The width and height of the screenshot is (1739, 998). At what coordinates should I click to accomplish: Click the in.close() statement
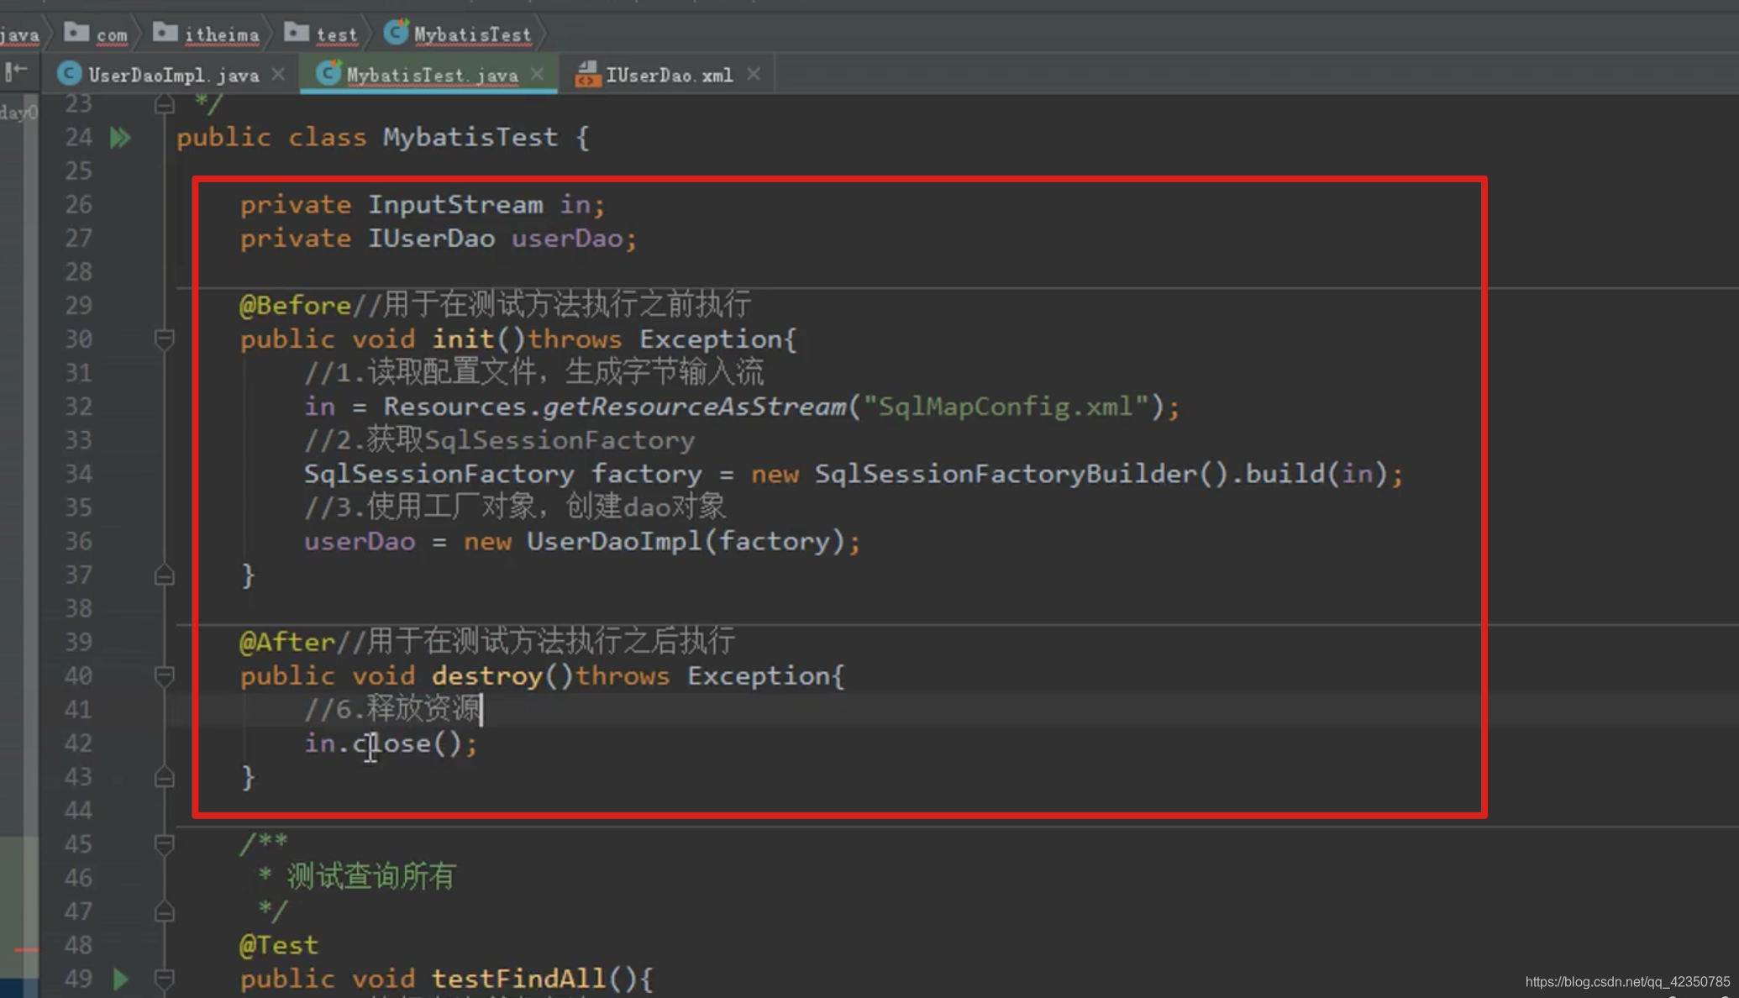[x=391, y=743]
